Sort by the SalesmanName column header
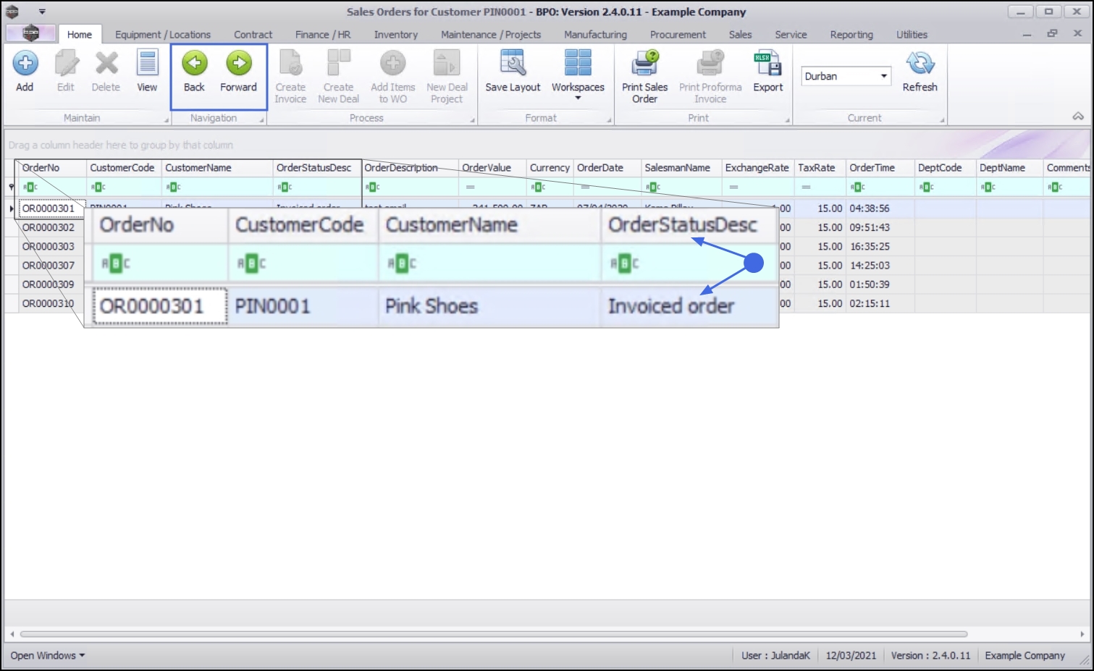The image size is (1094, 671). [x=681, y=168]
